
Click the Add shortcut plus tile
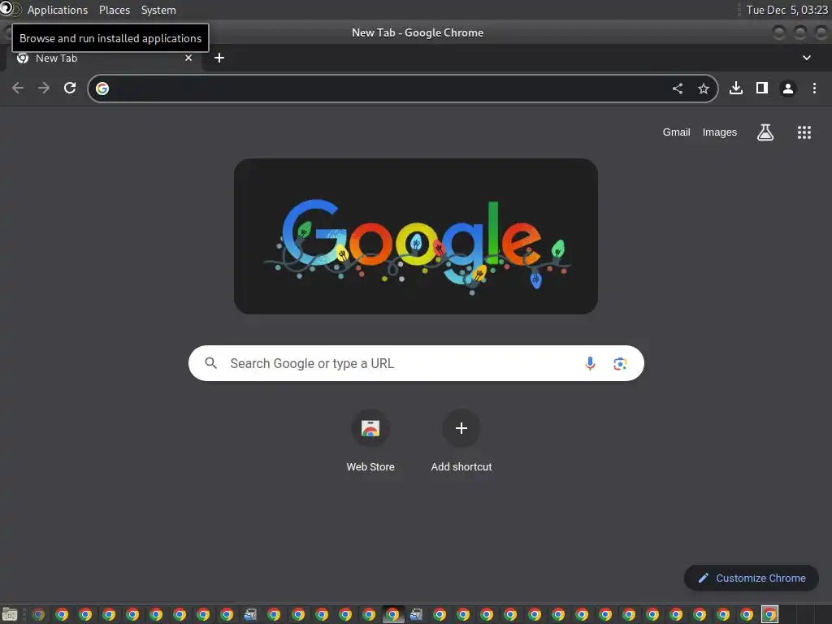click(x=461, y=441)
